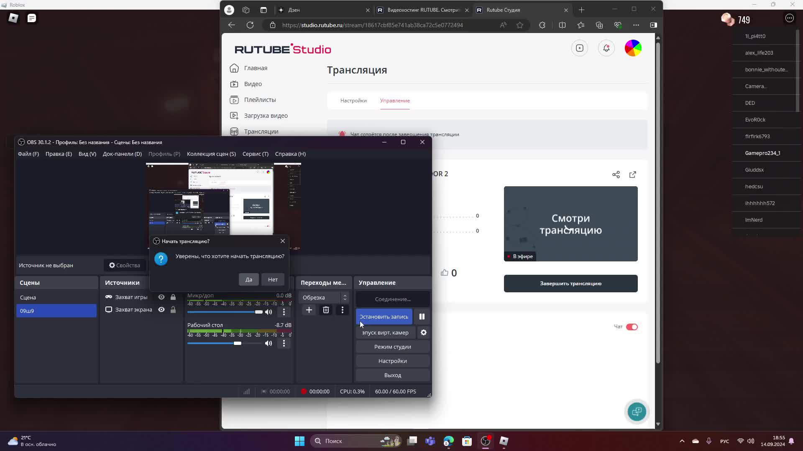Image resolution: width=803 pixels, height=451 pixels.
Task: Click the Roblox logo menu icon
Action: pyautogui.click(x=13, y=18)
